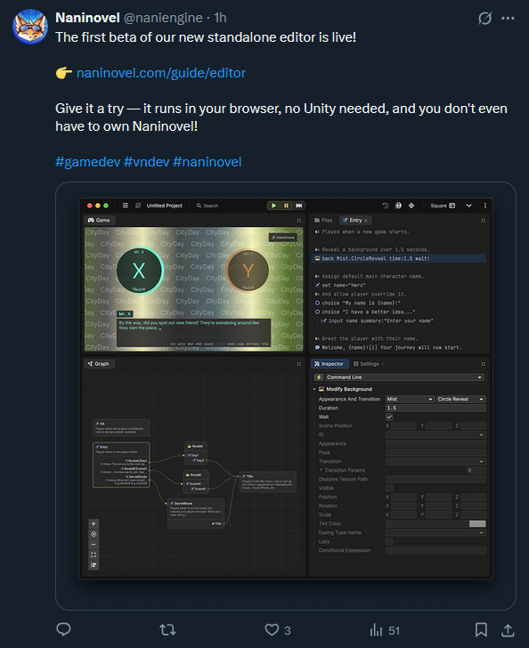
Task: Click the graph auto-layout align button
Action: click(94, 565)
